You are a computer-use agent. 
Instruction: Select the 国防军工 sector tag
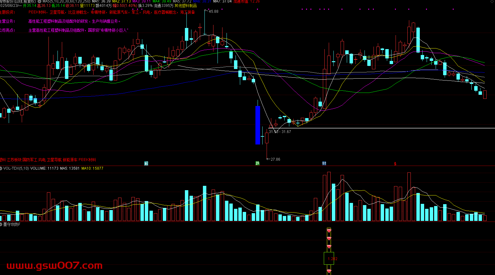coord(30,160)
